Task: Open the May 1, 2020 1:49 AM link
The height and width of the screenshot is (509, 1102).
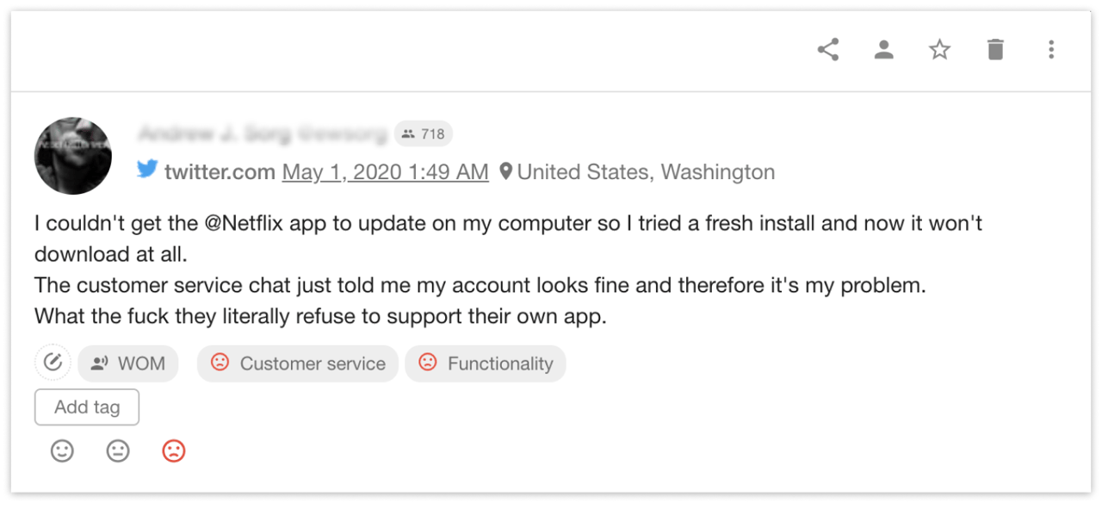Action: click(385, 172)
